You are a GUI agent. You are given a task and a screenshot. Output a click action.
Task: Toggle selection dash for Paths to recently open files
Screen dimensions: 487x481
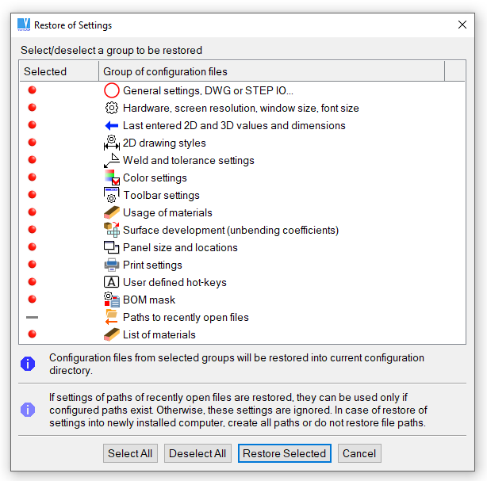click(33, 317)
